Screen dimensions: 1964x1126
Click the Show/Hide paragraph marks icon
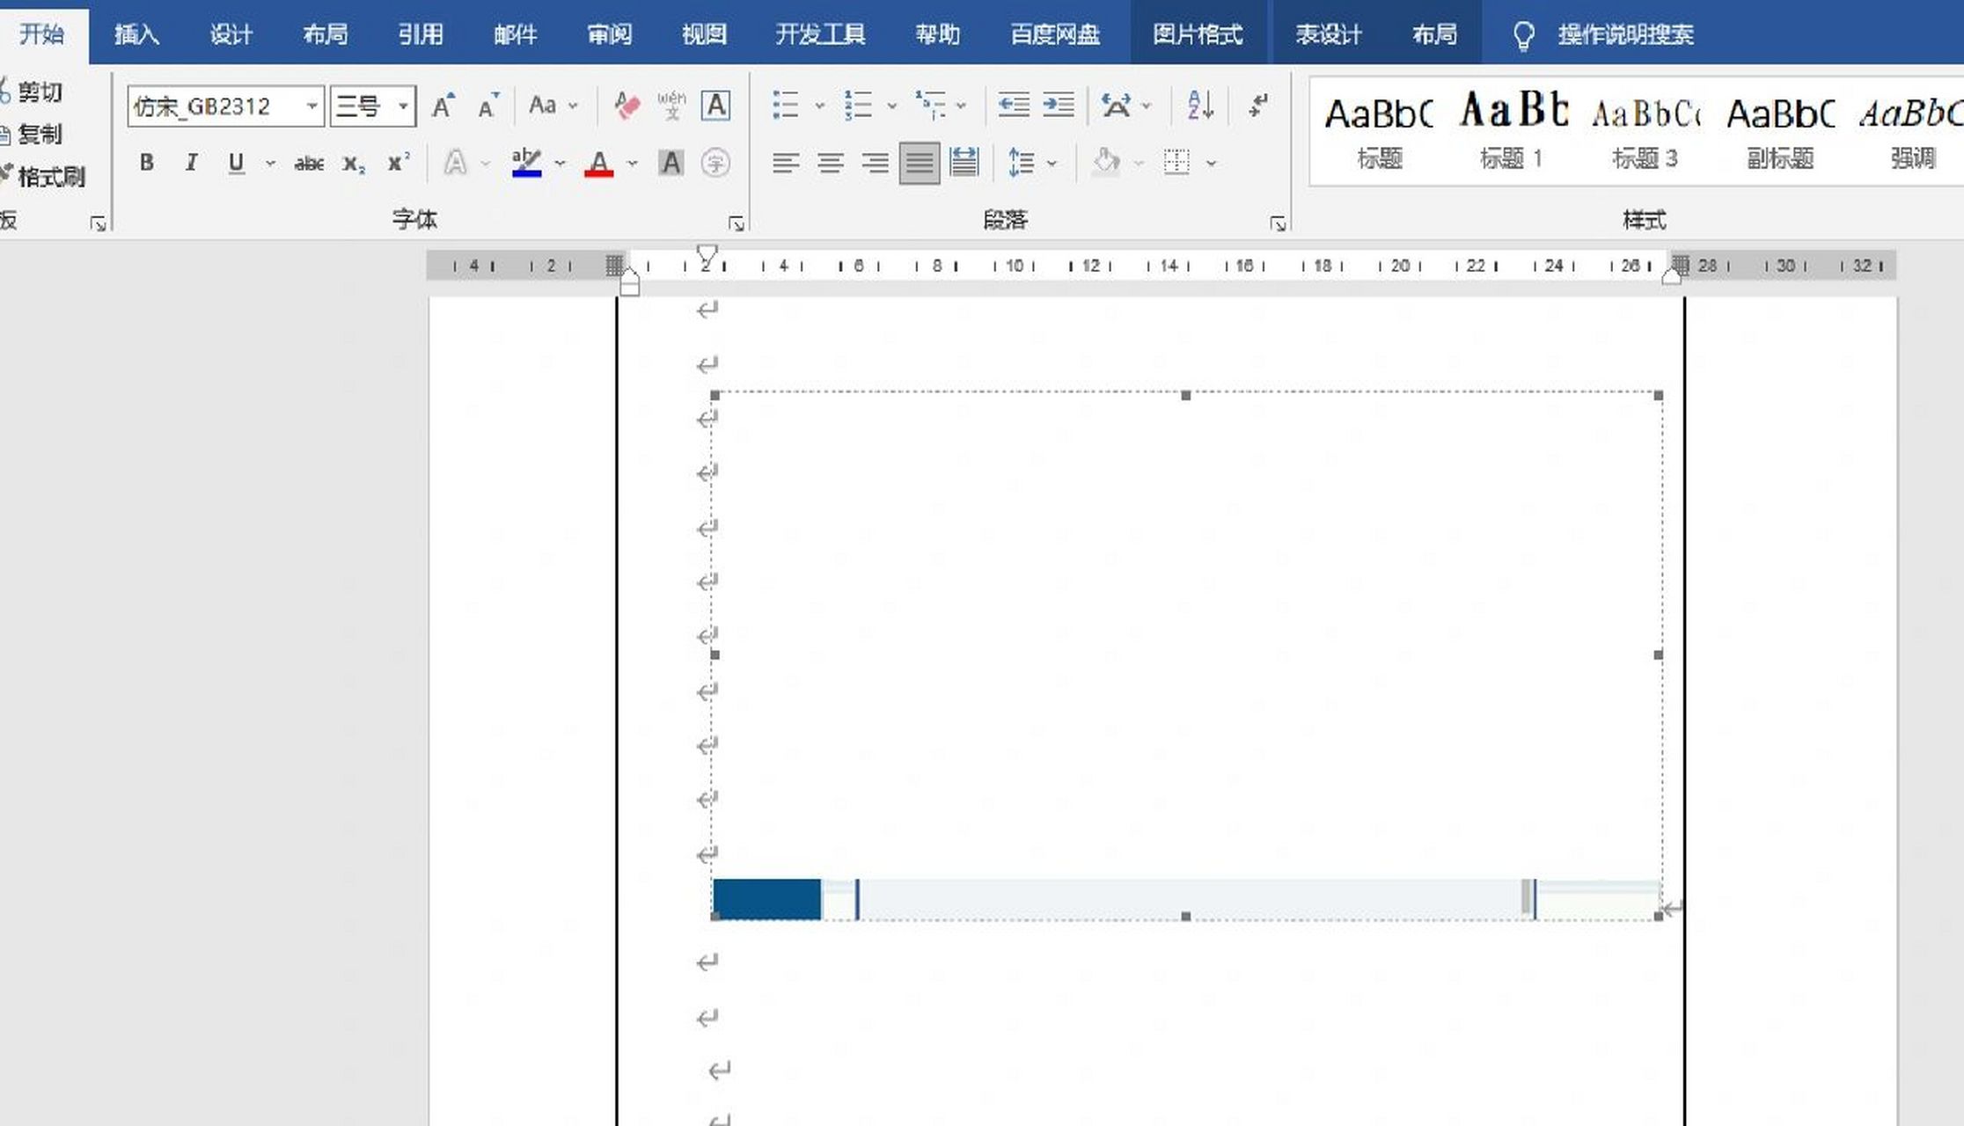[x=1258, y=106]
